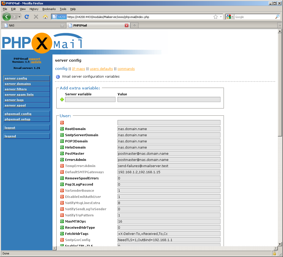283x257 pixels.
Task: Click the Server variable input field
Action: pos(90,99)
